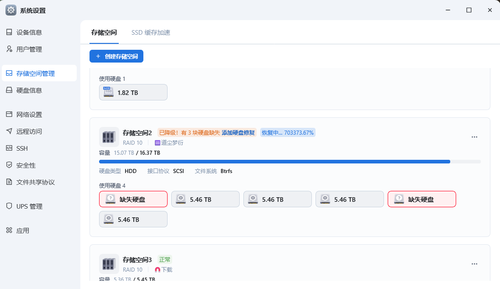
Task: Click the question-mark icon on the last 缺失硬盘 slot
Action: 399,199
